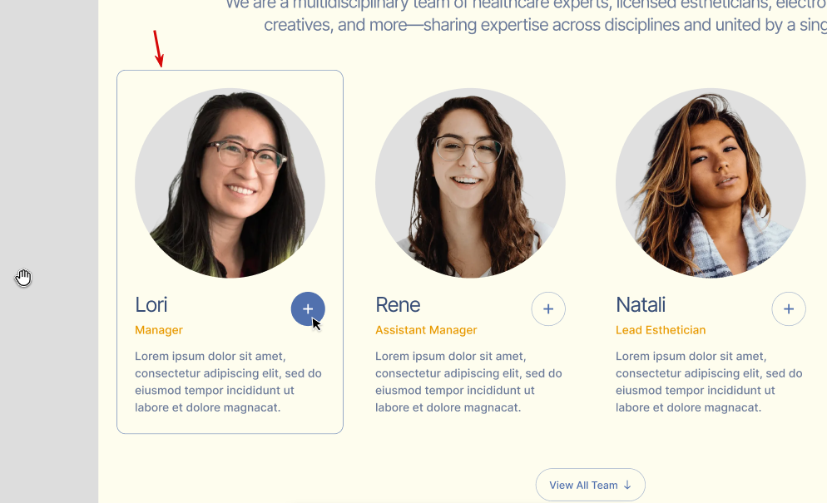Select Natali's circular portrait photo
This screenshot has width=827, height=503.
711,183
